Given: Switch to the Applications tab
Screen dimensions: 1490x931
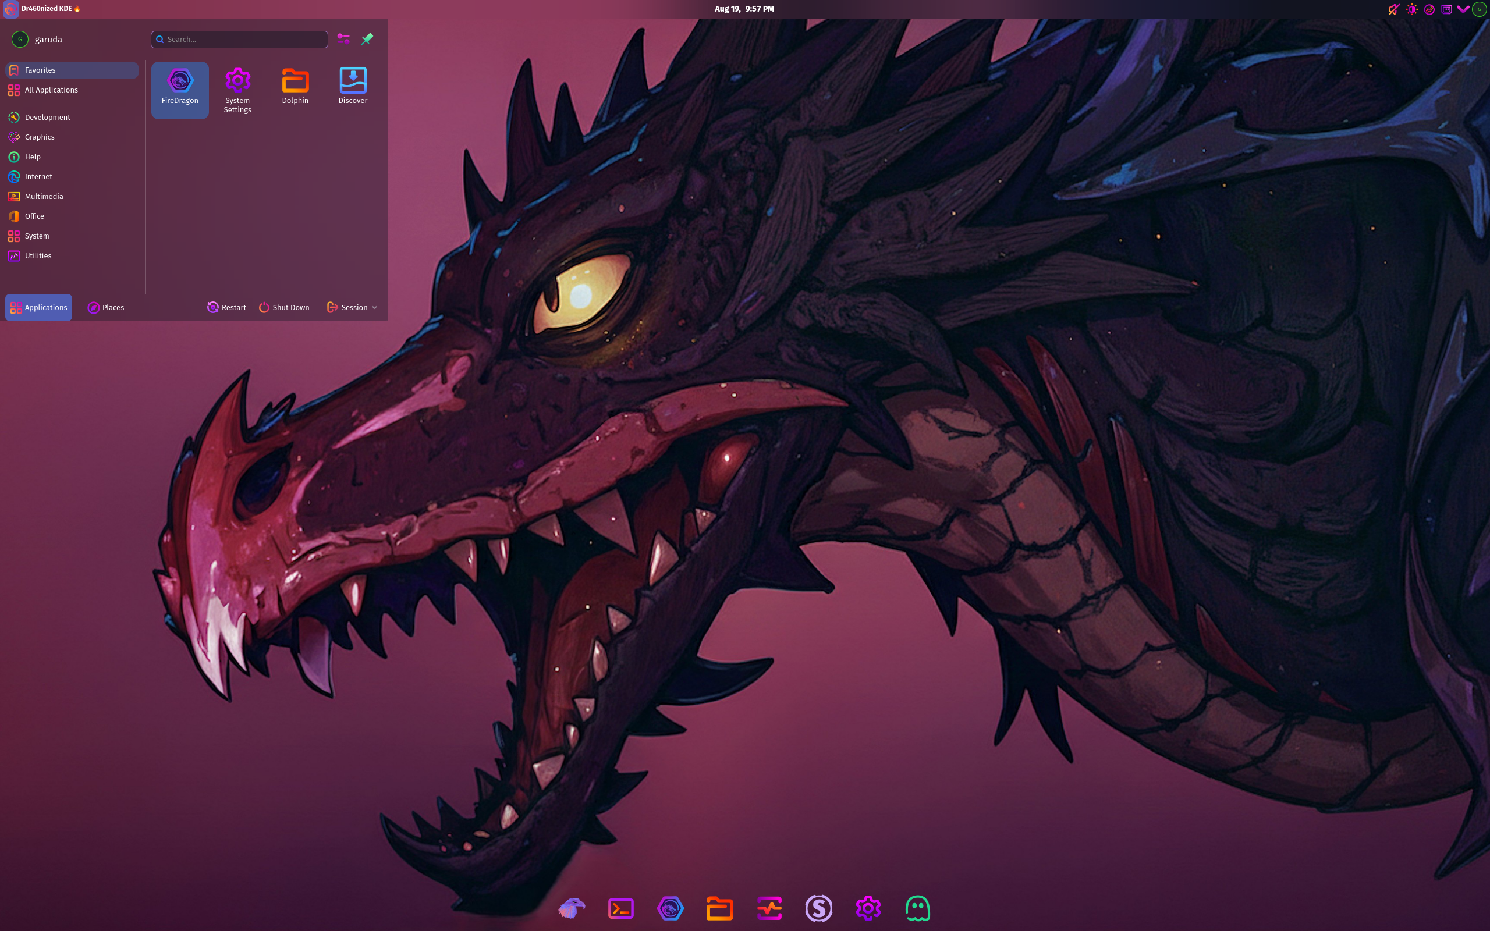Looking at the screenshot, I should (x=39, y=307).
